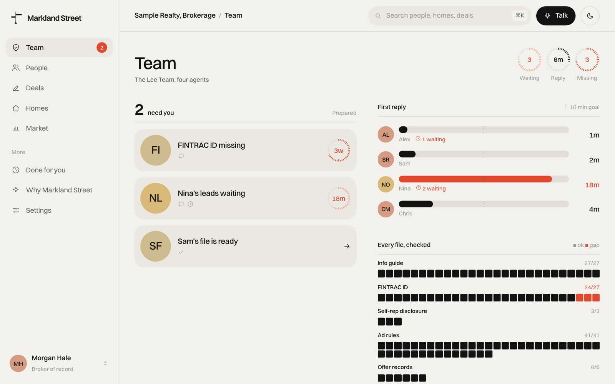This screenshot has width=615, height=384.
Task: Open arrow on Sam's file is ready
Action: click(347, 246)
